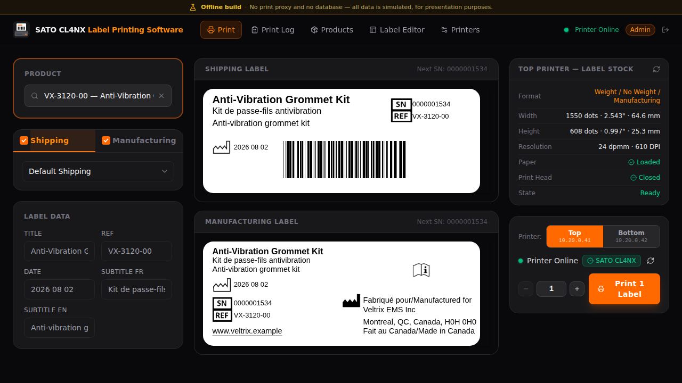Click the SN symbol on manufacturing label

coord(222,303)
